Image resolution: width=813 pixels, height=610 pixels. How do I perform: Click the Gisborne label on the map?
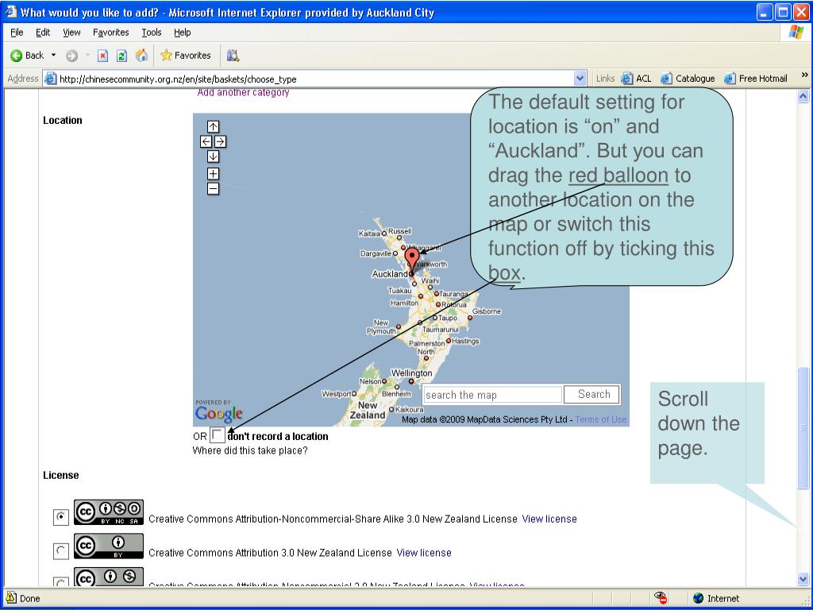tap(487, 311)
